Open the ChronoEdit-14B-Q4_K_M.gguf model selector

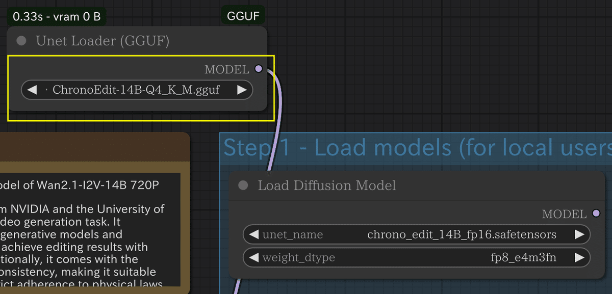pos(137,90)
